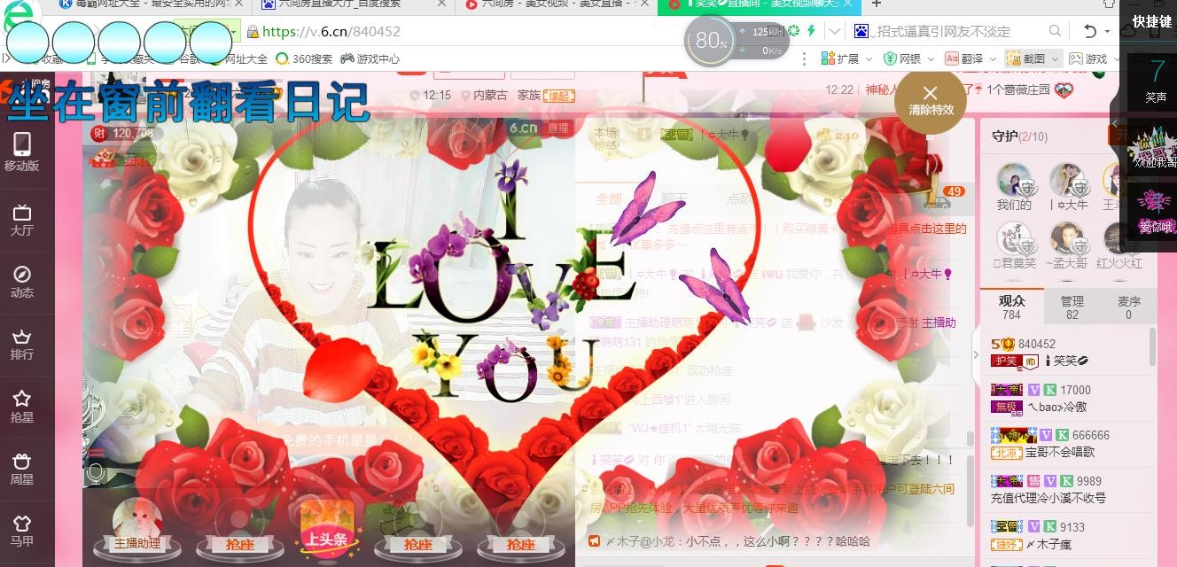The height and width of the screenshot is (567, 1177).
Task: Open the 360搜索 bookmark
Action: (305, 58)
